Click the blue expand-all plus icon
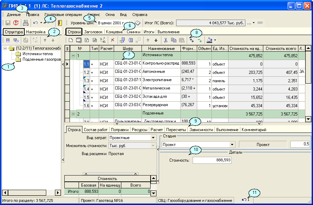Screen dimensions: 313x205 point(192,40)
